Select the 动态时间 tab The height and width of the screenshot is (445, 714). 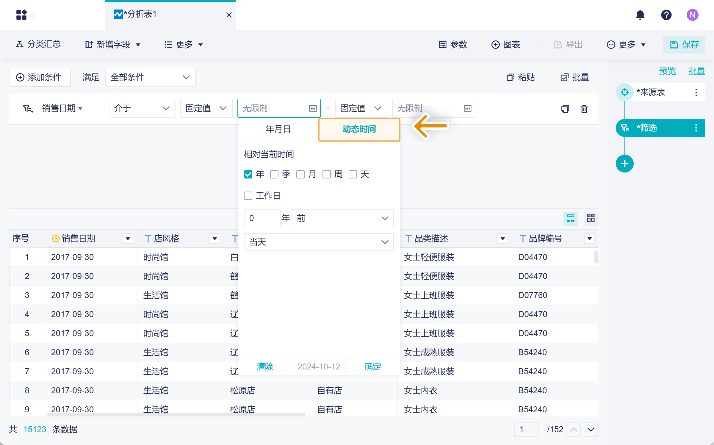point(359,129)
